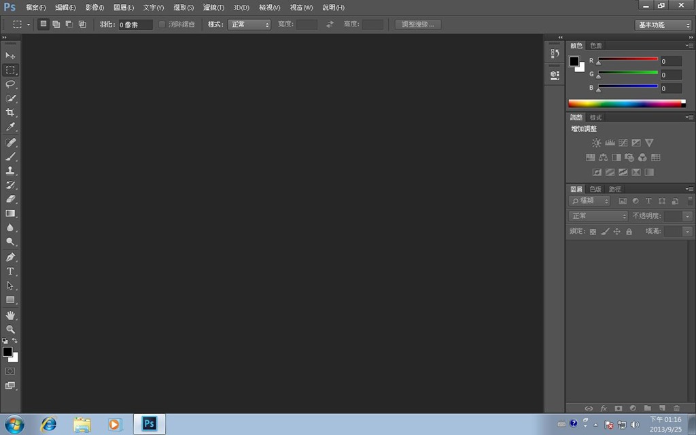The width and height of the screenshot is (696, 435).
Task: Choose New Selection mode button
Action: [x=43, y=24]
